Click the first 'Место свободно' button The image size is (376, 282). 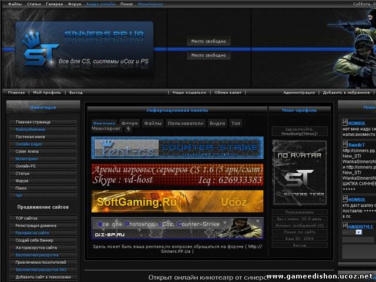click(x=209, y=41)
